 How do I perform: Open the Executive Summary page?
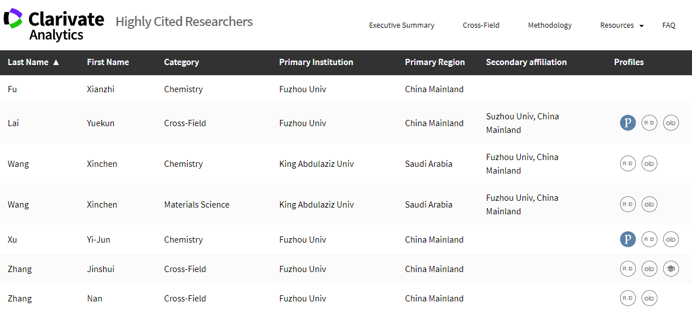(x=401, y=25)
